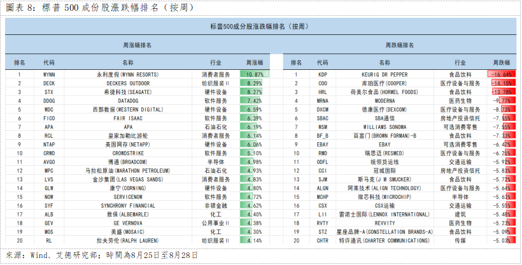Select the 周跌幅 column header

[x=501, y=63]
